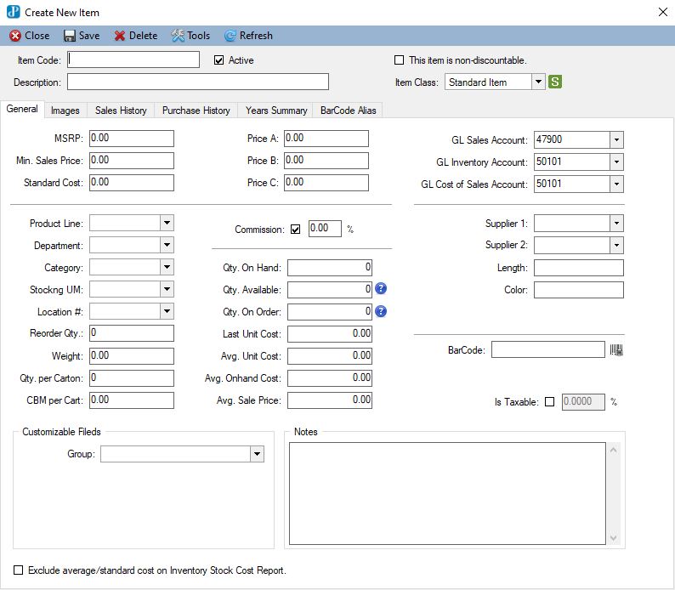
Task: Click the Qty. per Carton field
Action: click(x=132, y=377)
